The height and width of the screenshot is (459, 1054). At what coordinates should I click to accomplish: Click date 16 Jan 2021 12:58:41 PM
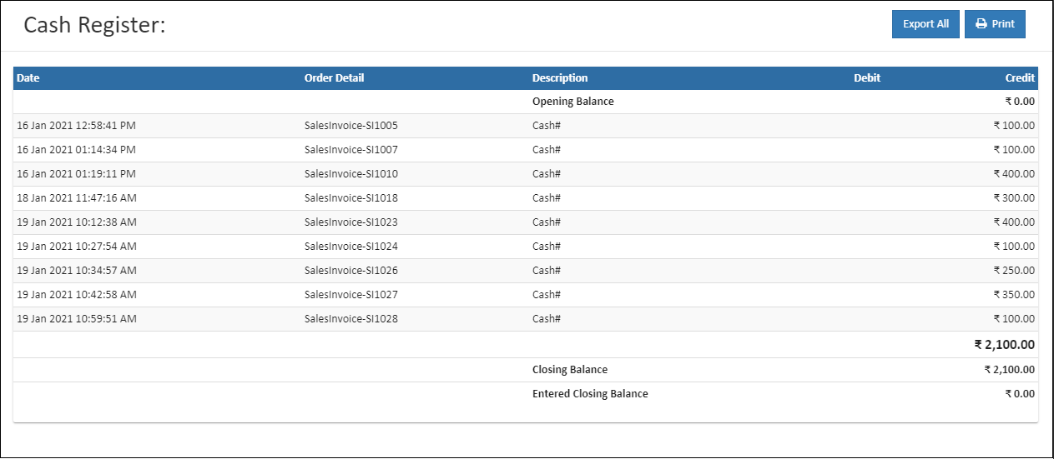(76, 126)
